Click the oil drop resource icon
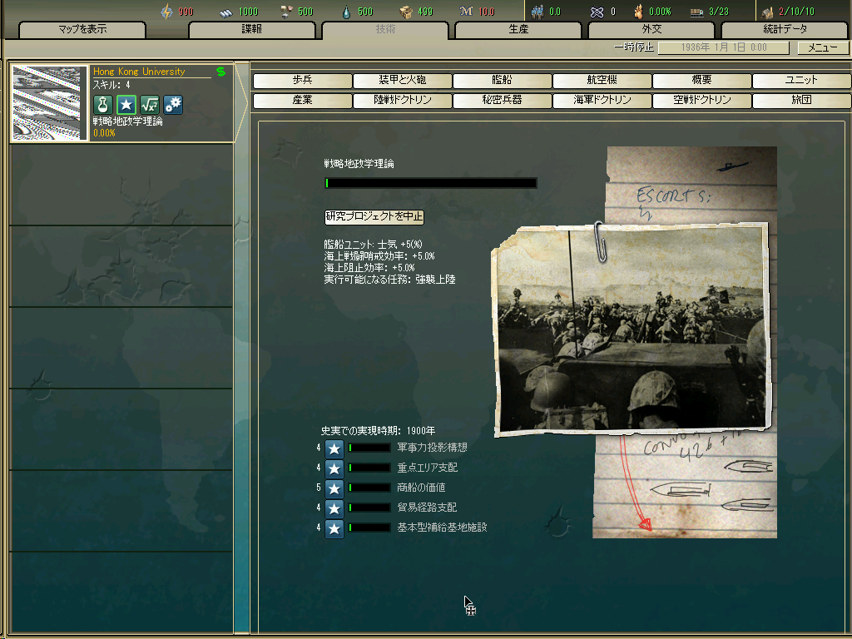Image resolution: width=852 pixels, height=639 pixels. click(x=346, y=12)
